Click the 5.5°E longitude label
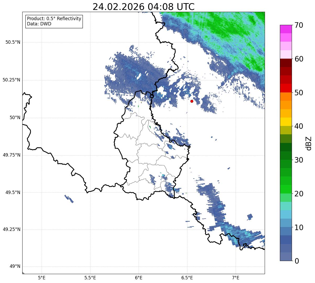Image resolution: width=315 pixels, height=283 pixels. 90,278
